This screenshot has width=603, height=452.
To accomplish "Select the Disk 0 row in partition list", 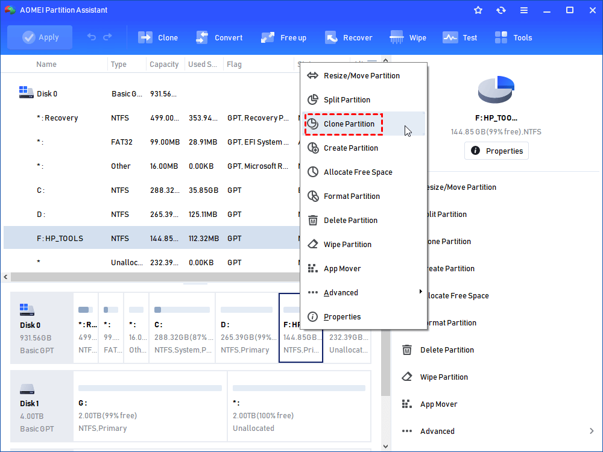I will point(152,94).
